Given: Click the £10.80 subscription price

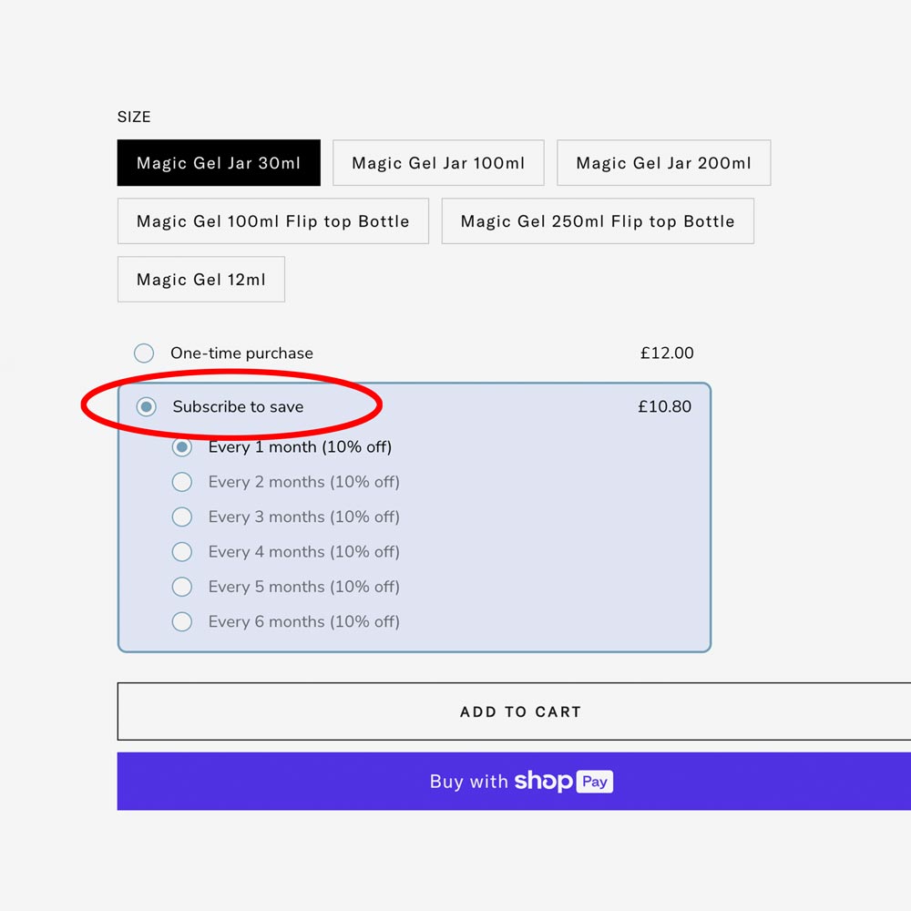Looking at the screenshot, I should click(664, 407).
